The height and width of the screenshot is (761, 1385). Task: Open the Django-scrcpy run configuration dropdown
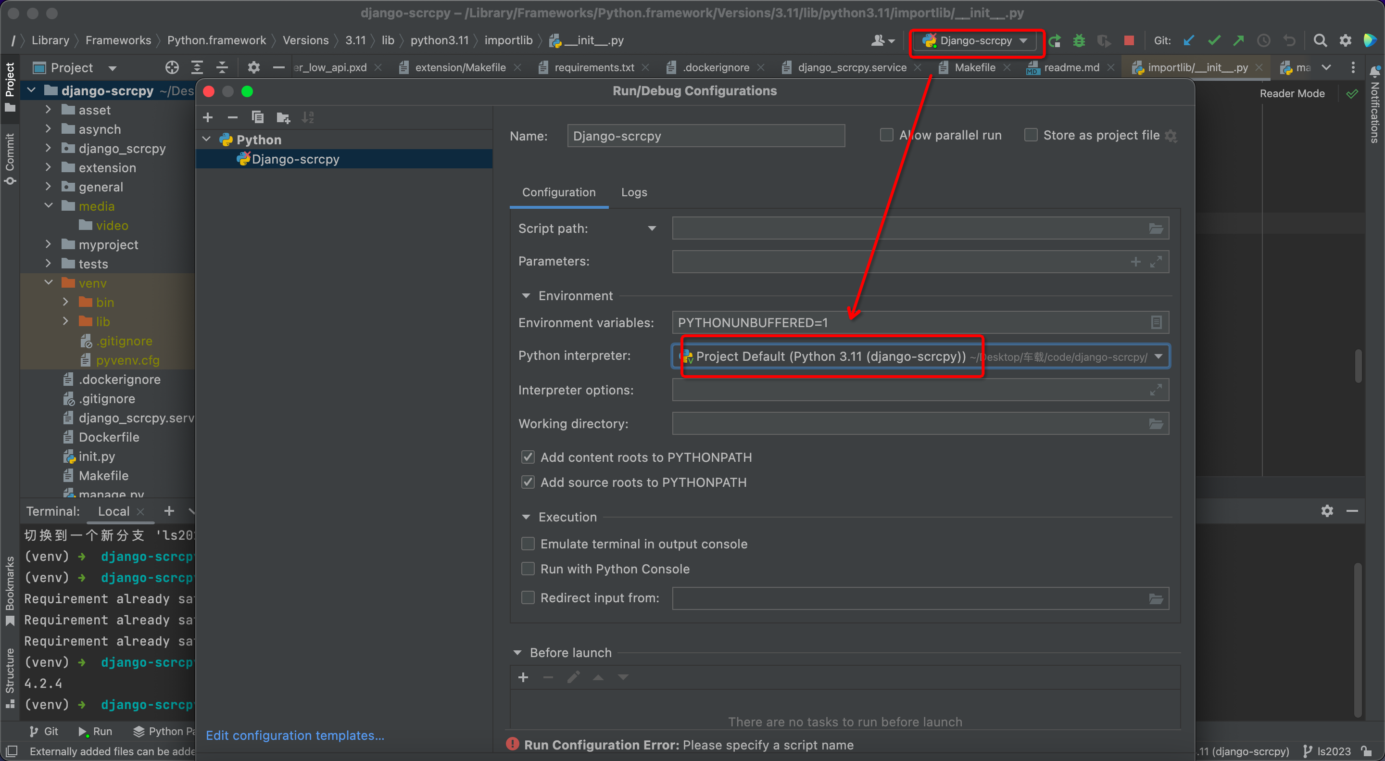[975, 41]
